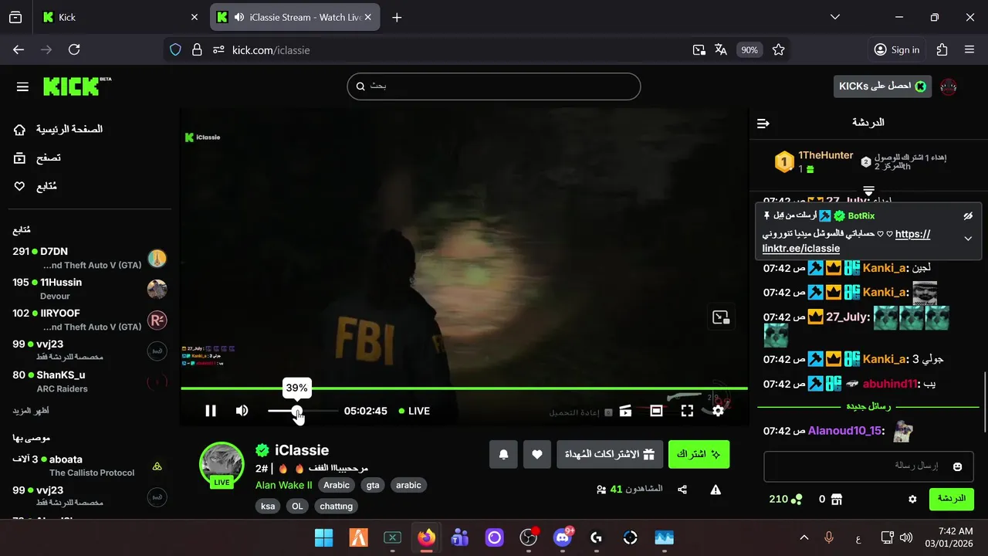Click the احصل على KICKs button
Image resolution: width=988 pixels, height=556 pixels.
(x=882, y=86)
